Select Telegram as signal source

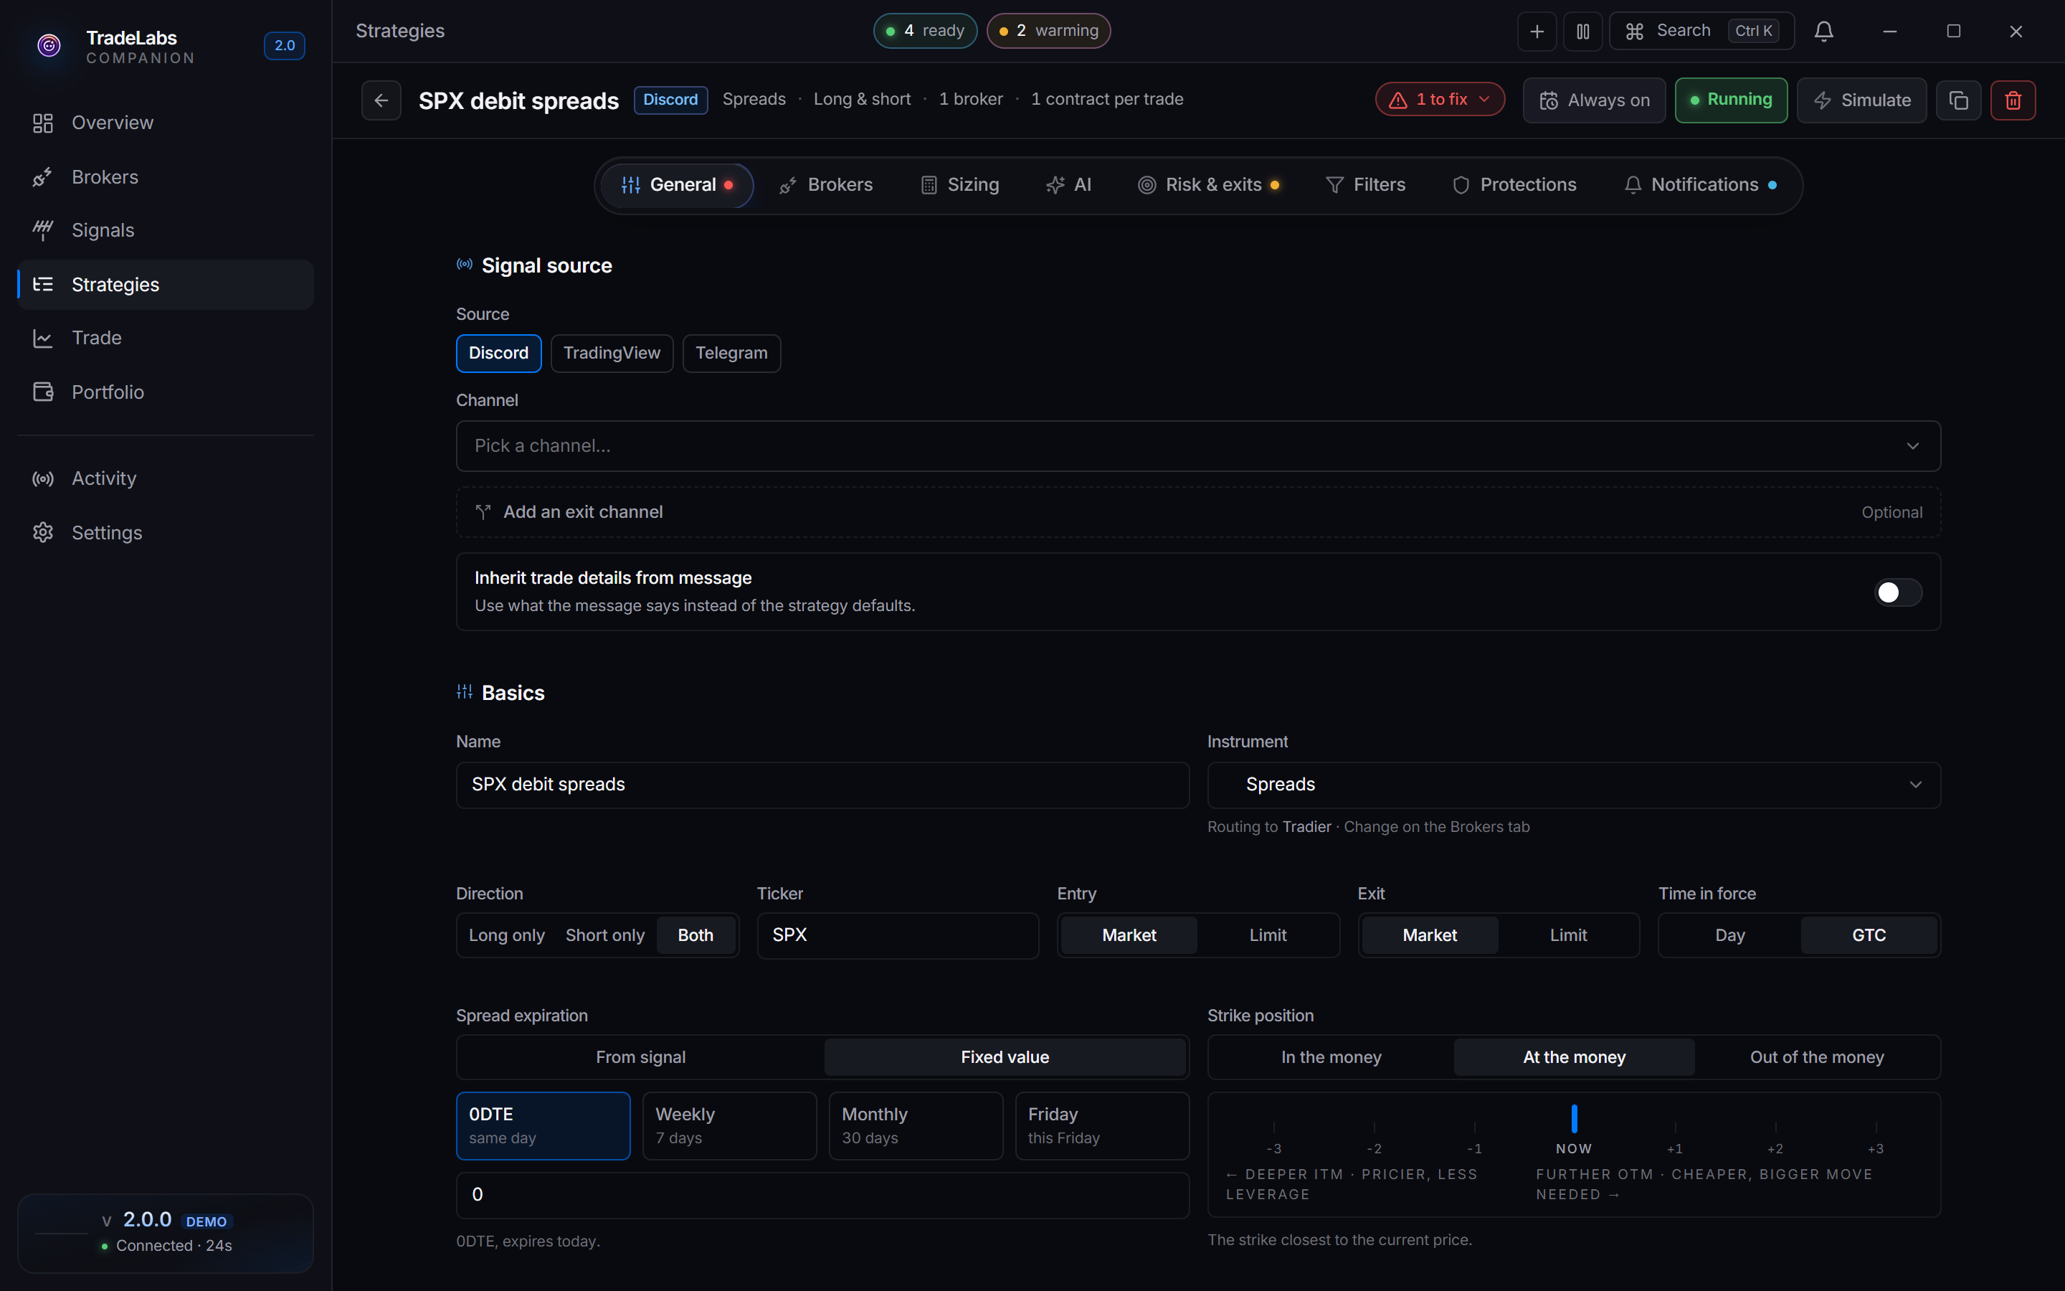tap(731, 354)
